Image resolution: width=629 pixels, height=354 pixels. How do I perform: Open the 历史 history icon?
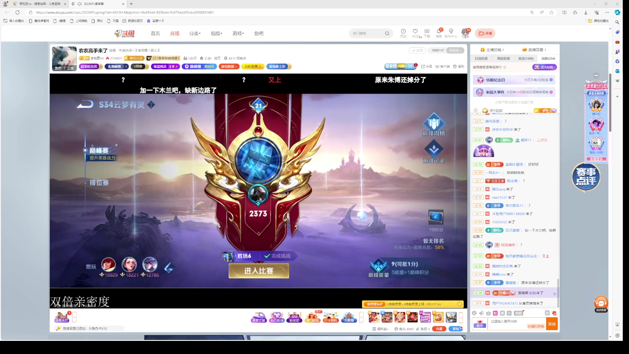pos(403,31)
